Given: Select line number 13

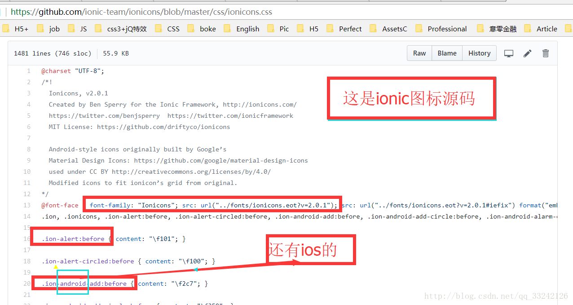Looking at the screenshot, I should [27, 205].
